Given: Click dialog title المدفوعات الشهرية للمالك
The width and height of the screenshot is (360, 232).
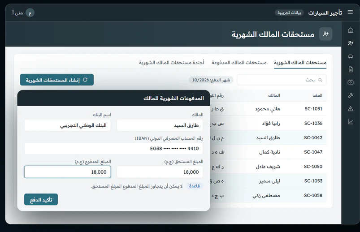Looking at the screenshot, I should pos(173,98).
